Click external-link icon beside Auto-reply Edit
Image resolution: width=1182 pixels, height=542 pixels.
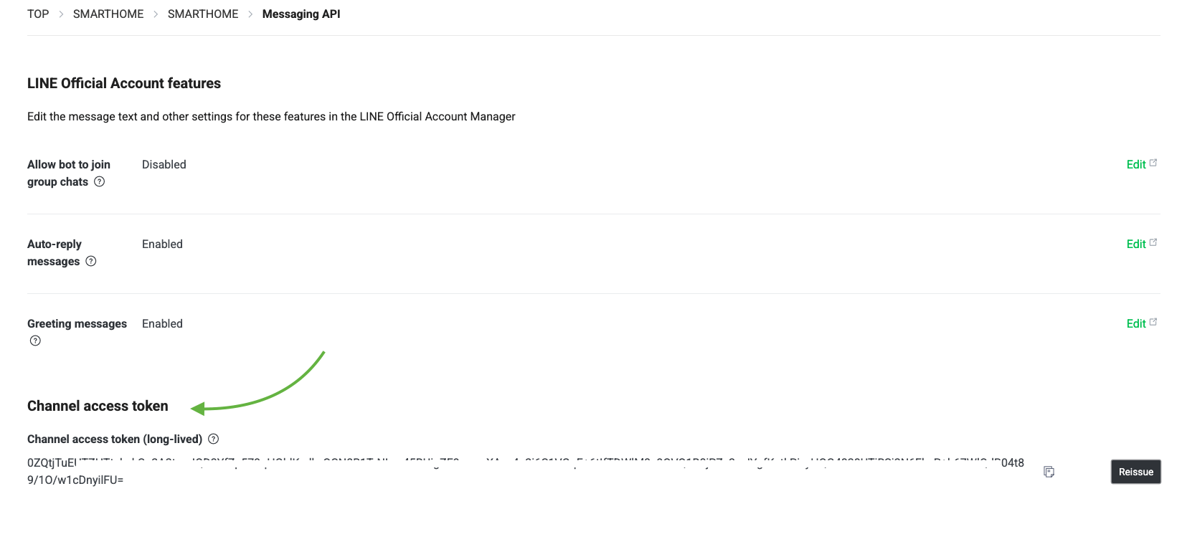tap(1153, 243)
